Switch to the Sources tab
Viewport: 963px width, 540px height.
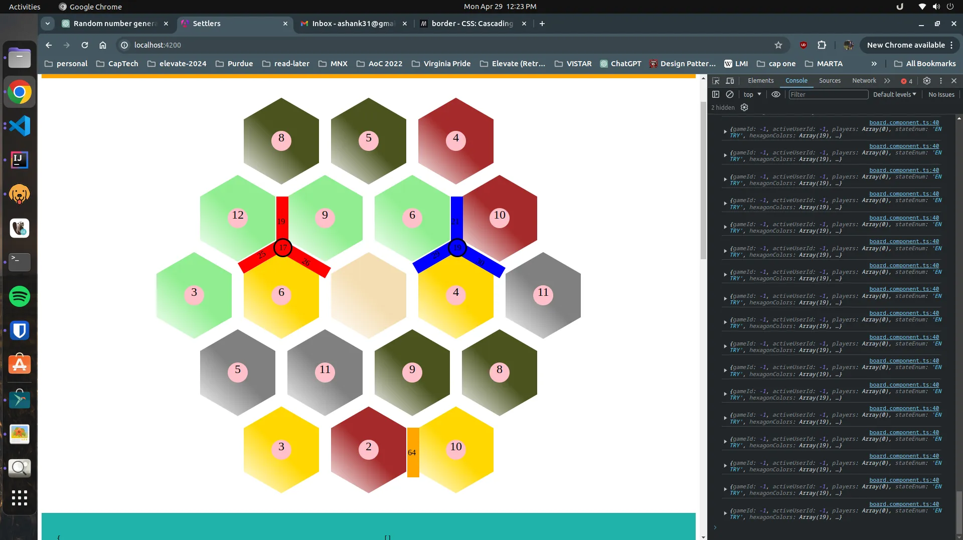[830, 81]
